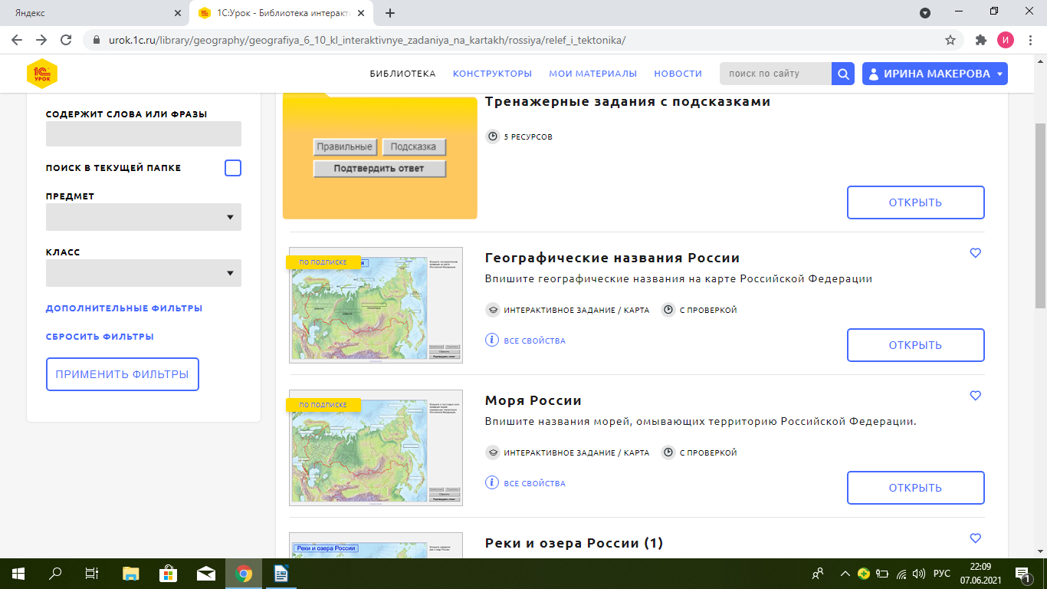Viewport: 1047px width, 589px height.
Task: Switch the РУС keyboard language indicator
Action: click(x=942, y=573)
